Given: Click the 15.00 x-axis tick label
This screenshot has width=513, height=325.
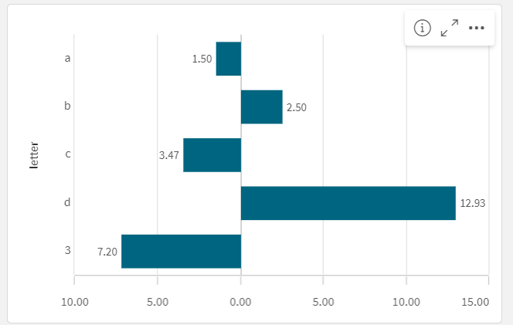Looking at the screenshot, I should (477, 301).
